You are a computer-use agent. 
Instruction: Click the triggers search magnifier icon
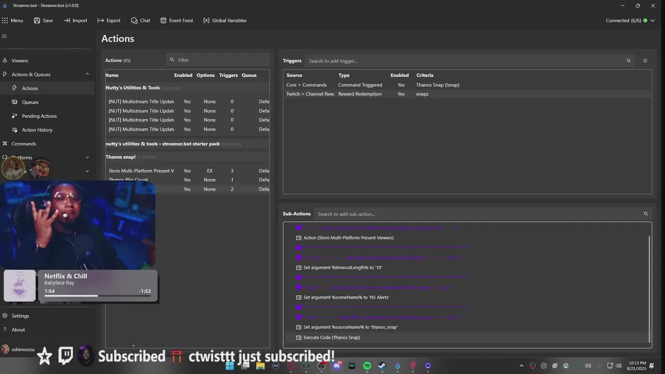(x=629, y=61)
